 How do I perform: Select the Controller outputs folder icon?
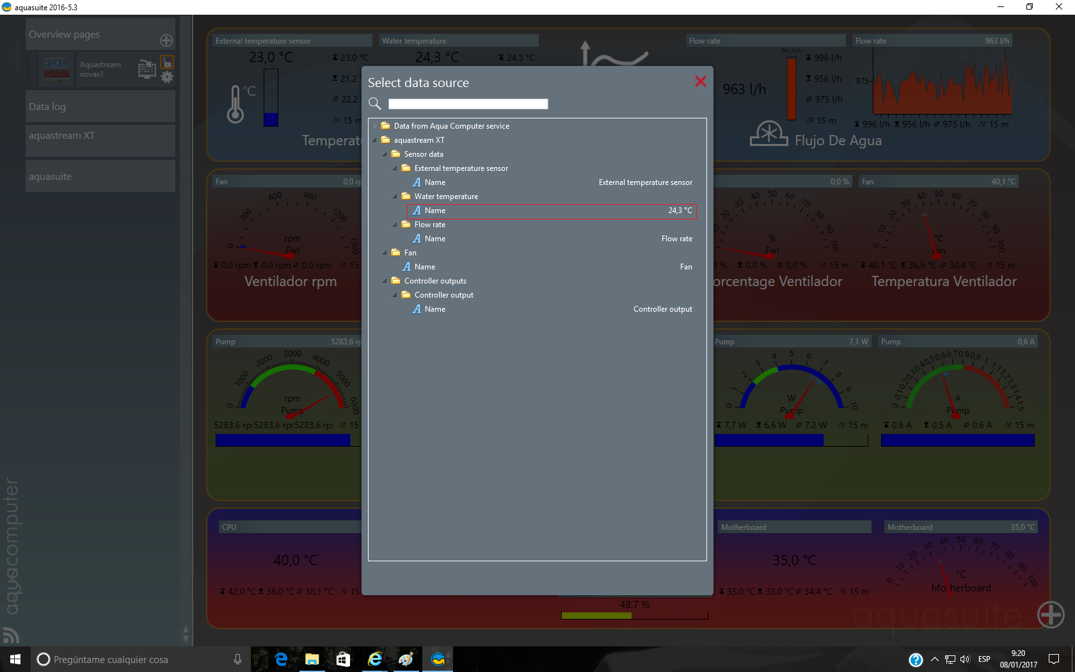(x=395, y=280)
